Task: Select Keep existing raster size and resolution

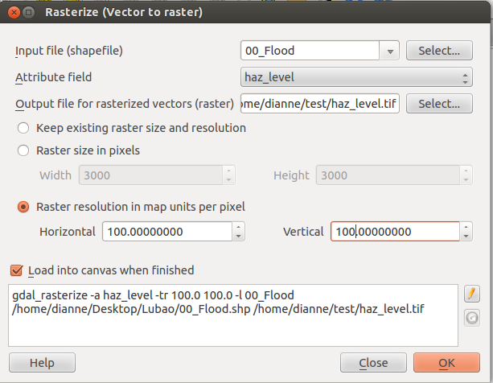Action: (x=23, y=128)
